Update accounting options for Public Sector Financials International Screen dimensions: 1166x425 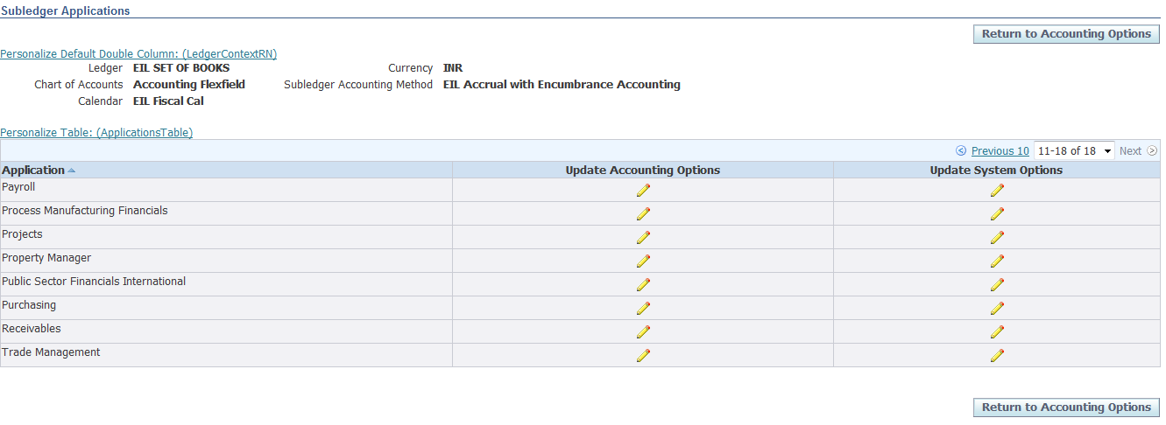pyautogui.click(x=643, y=284)
